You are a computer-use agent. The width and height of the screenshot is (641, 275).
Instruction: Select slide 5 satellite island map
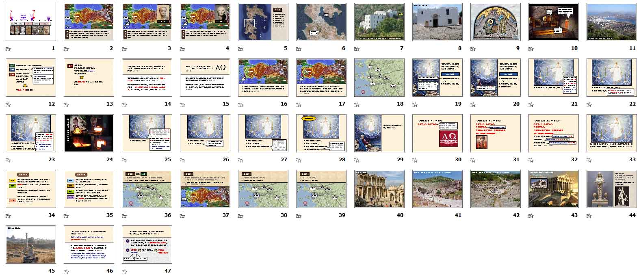click(x=263, y=22)
